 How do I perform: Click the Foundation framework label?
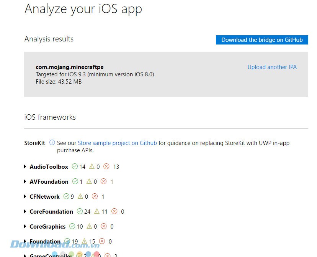pos(45,242)
